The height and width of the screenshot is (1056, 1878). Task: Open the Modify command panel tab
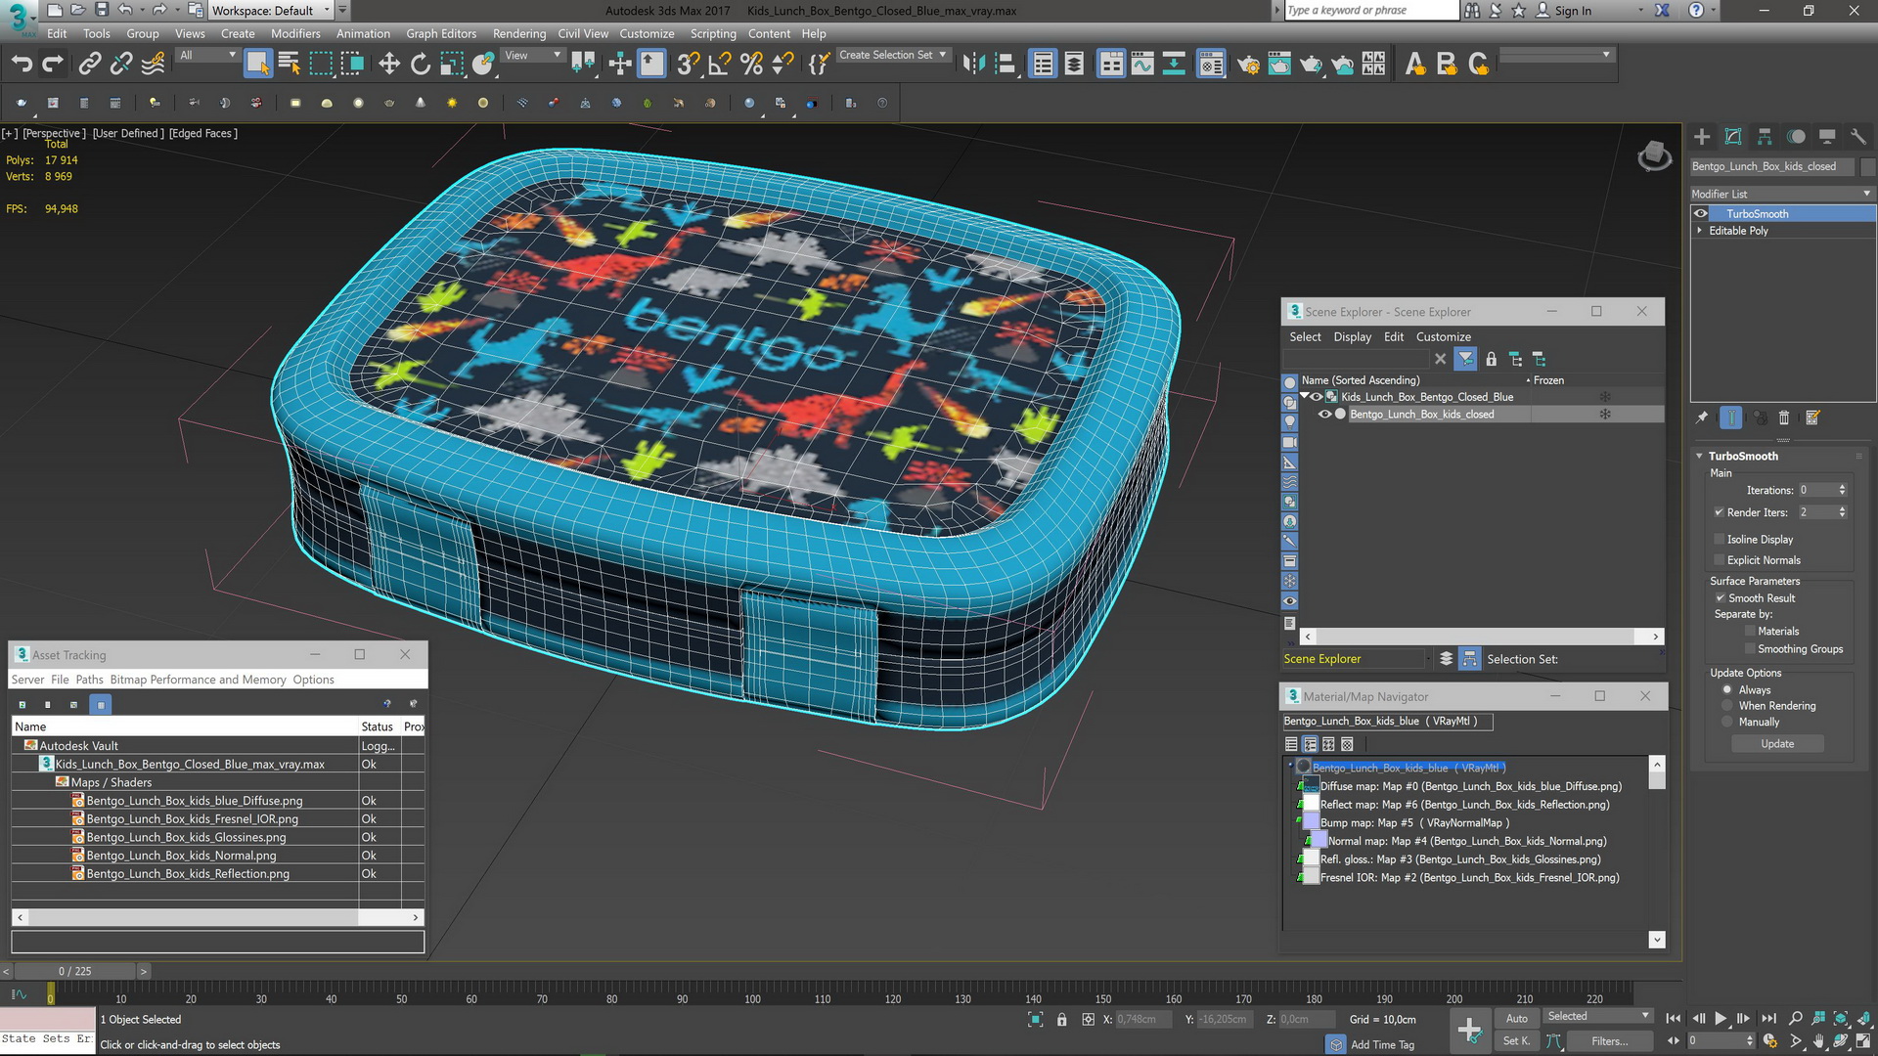1733,137
